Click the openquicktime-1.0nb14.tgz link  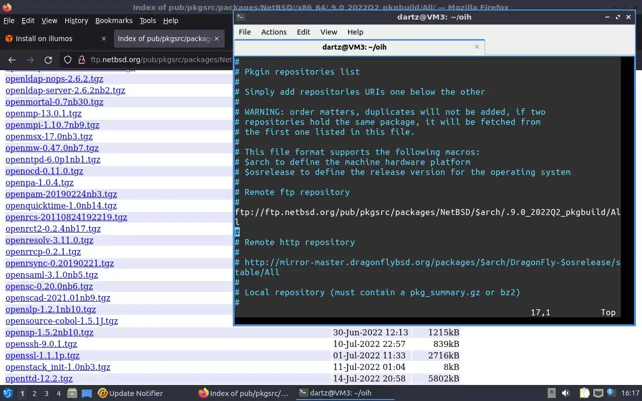click(x=61, y=206)
